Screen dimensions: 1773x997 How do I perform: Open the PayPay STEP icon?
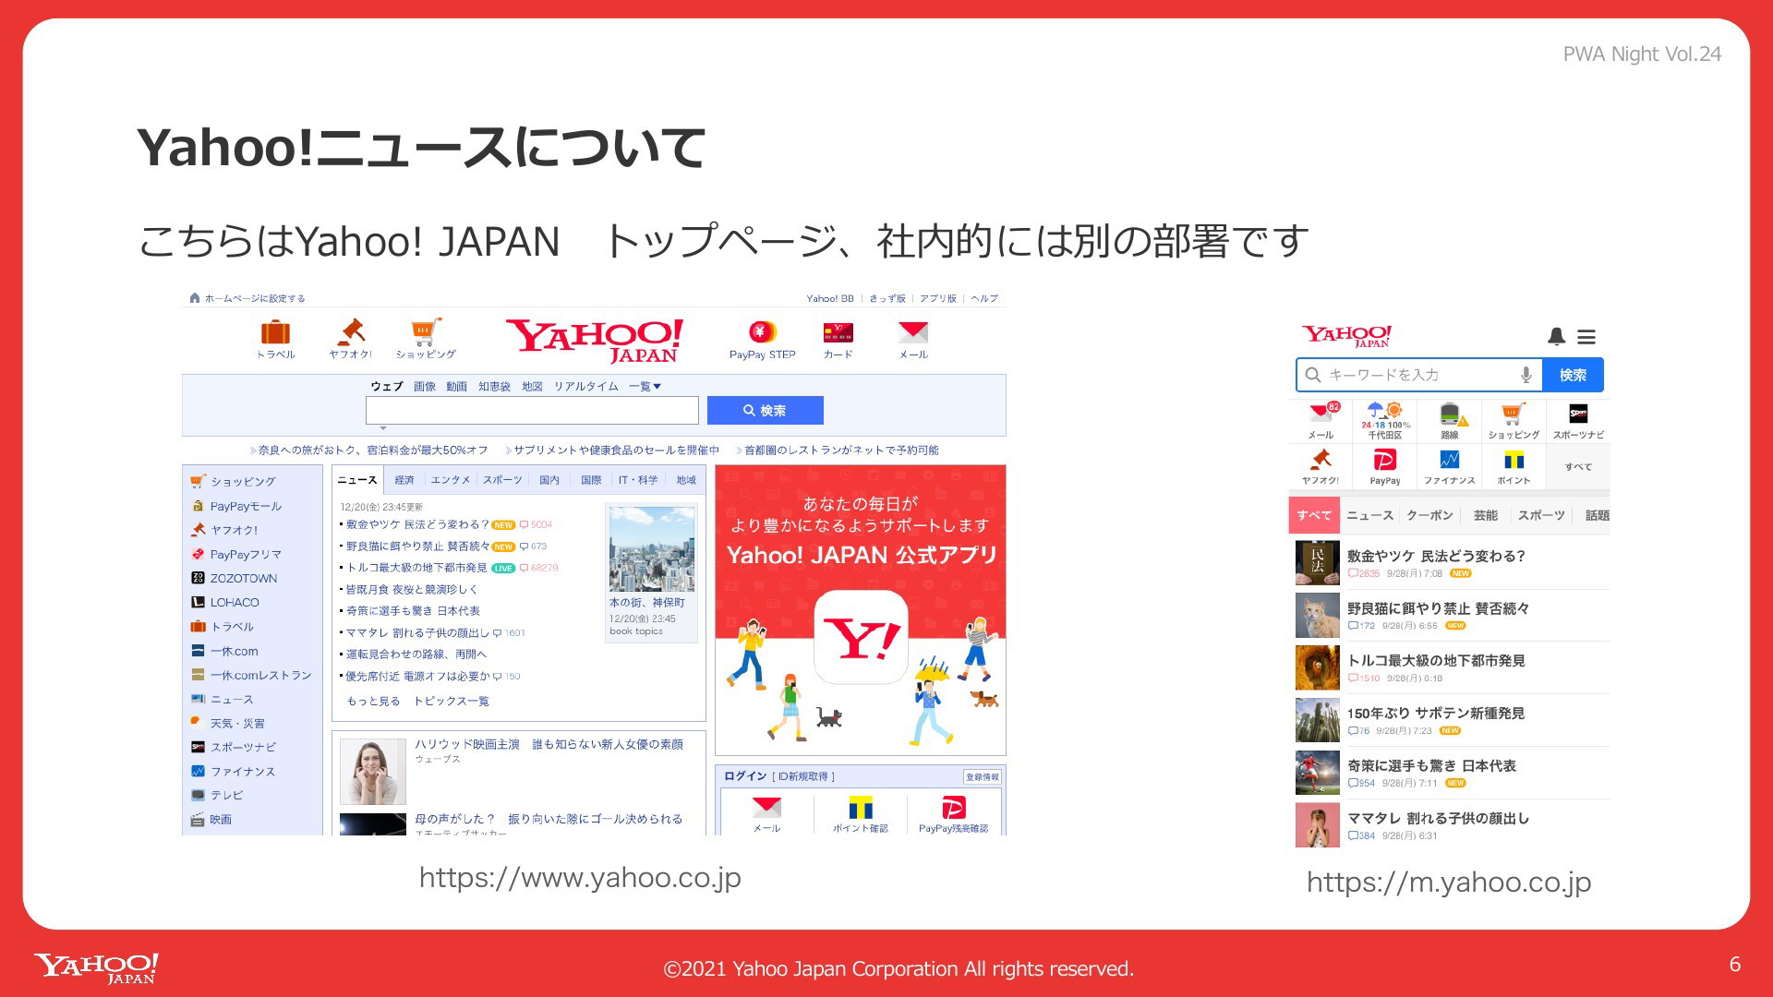(x=762, y=331)
